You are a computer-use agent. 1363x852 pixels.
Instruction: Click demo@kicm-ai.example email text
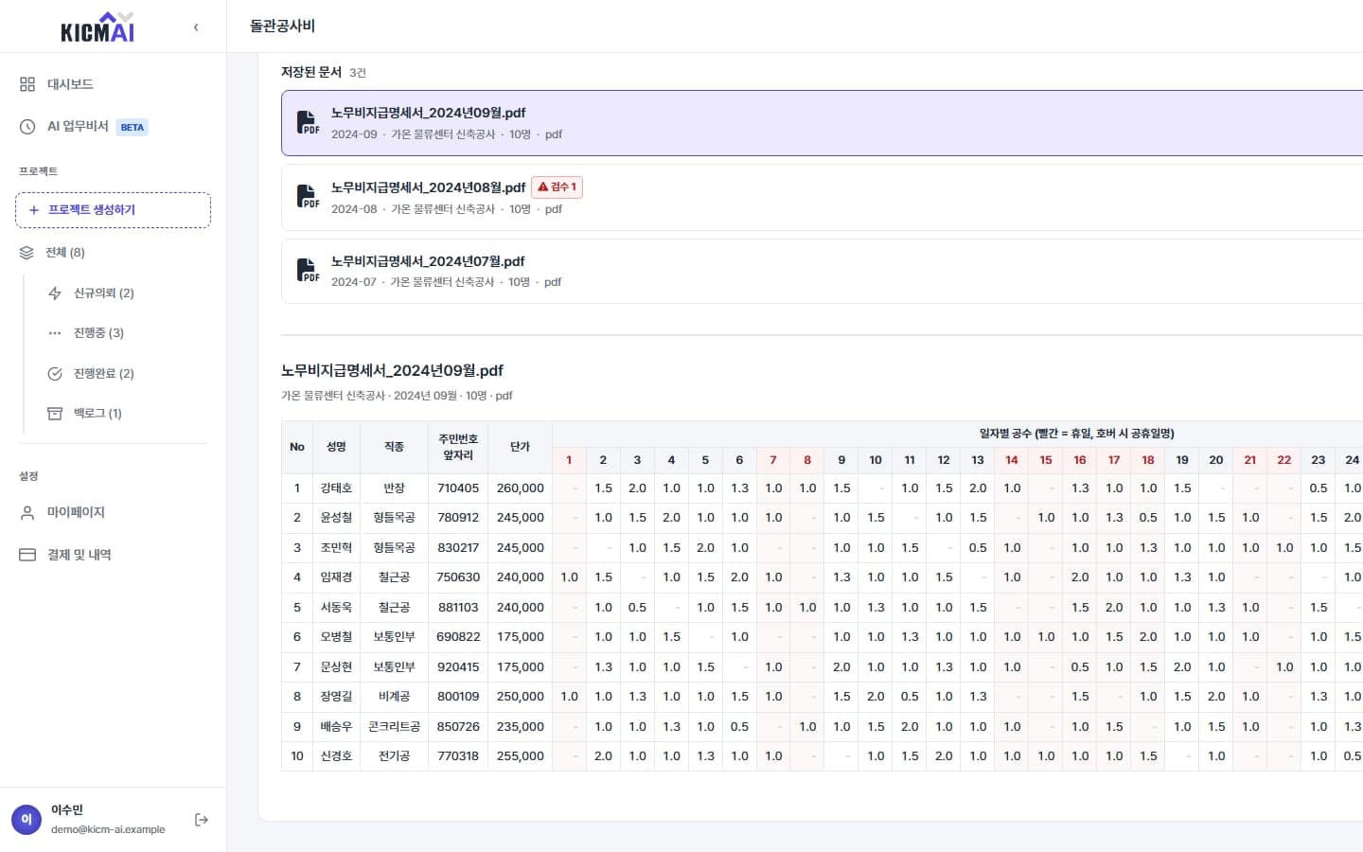[x=108, y=829]
